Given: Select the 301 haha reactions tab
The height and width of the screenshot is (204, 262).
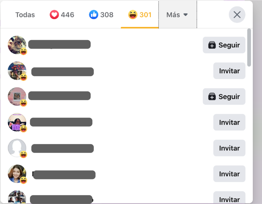Looking at the screenshot, I should coord(140,15).
